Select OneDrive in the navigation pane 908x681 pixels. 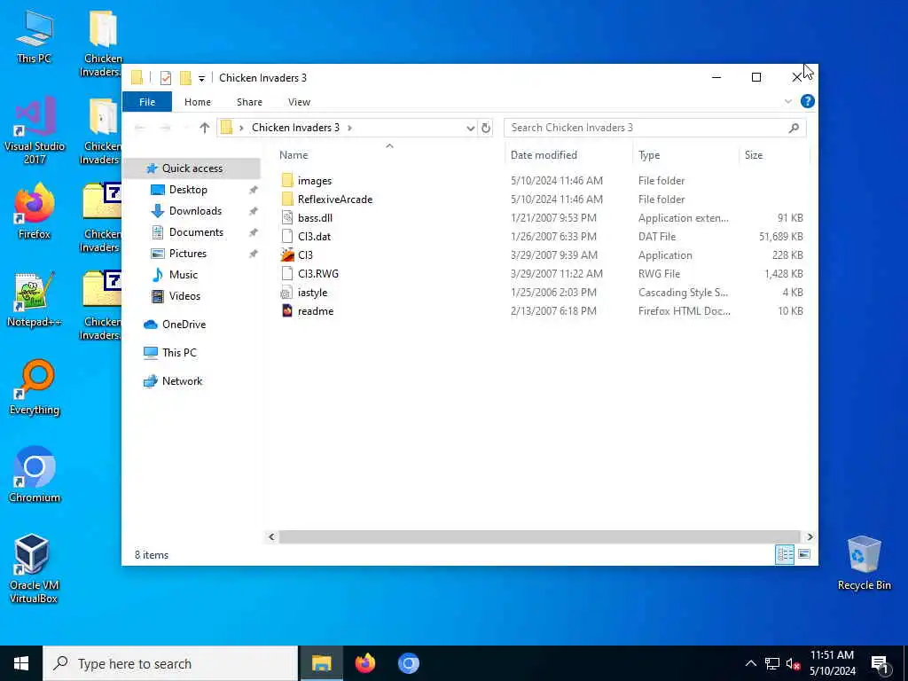coord(184,325)
